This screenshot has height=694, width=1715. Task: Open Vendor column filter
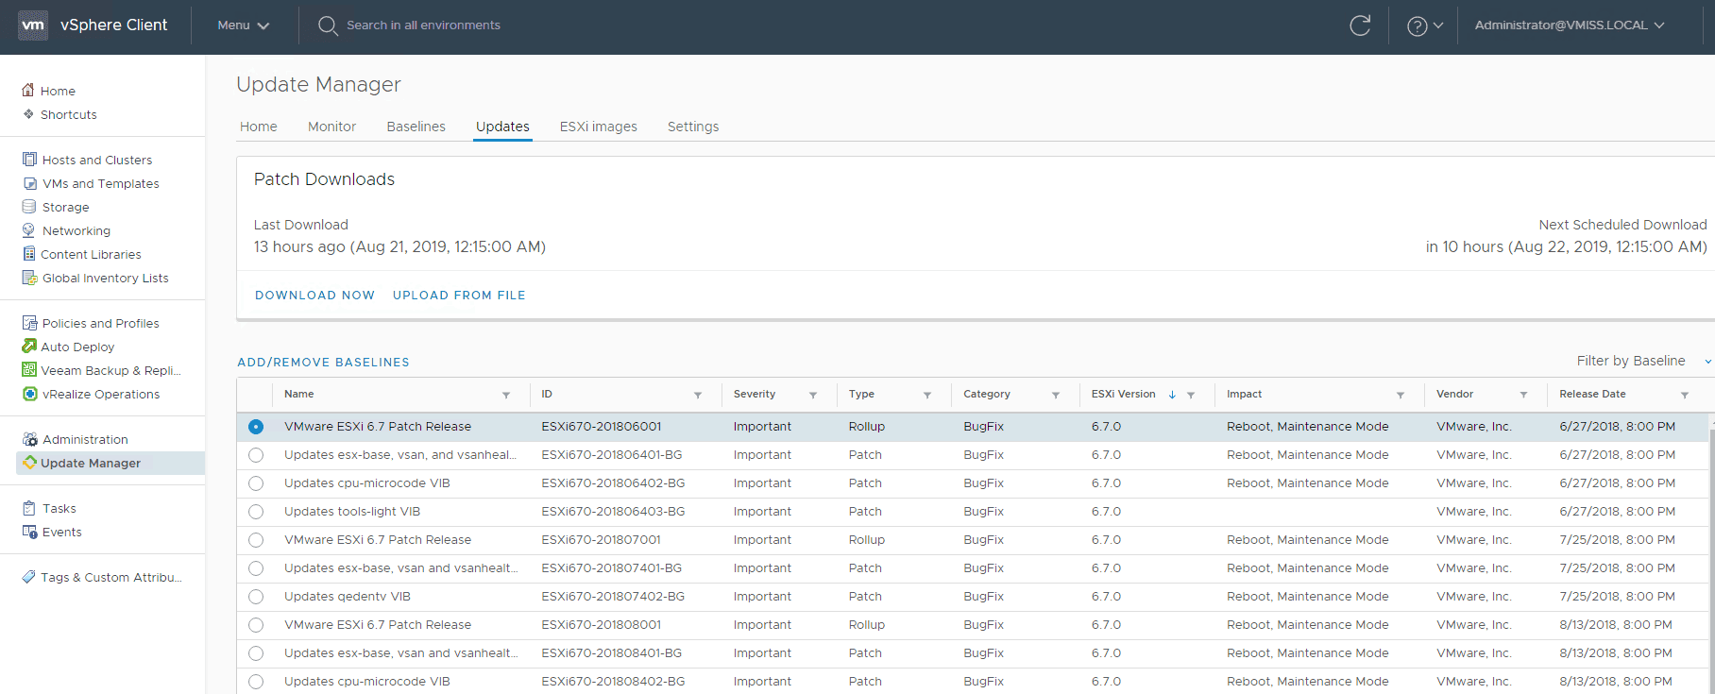tap(1523, 395)
